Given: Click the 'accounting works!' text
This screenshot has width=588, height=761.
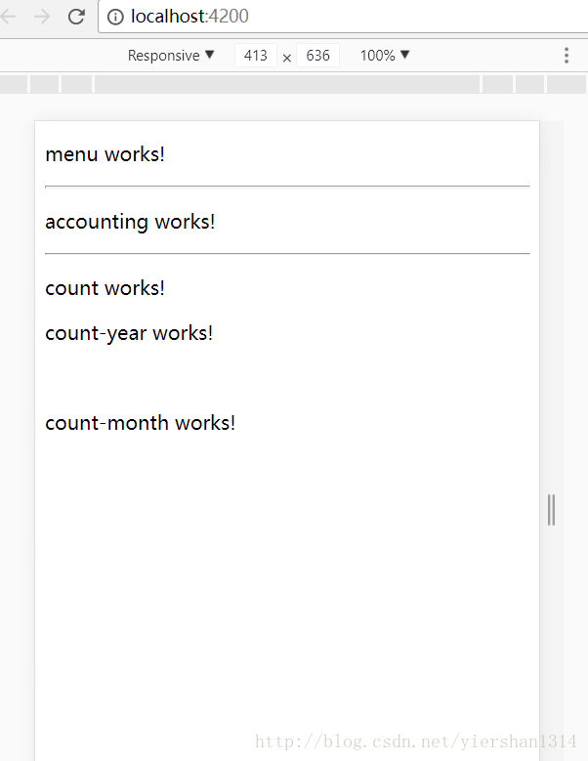Looking at the screenshot, I should (130, 222).
